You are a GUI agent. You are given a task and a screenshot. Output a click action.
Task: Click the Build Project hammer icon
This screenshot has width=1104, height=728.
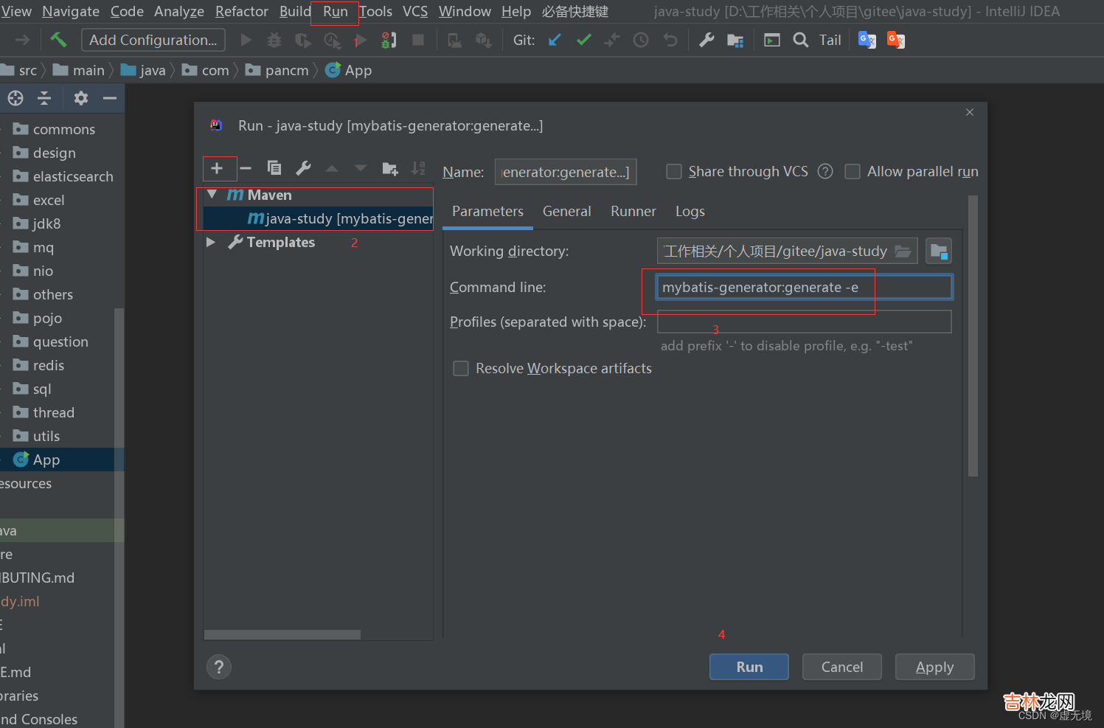pos(58,40)
